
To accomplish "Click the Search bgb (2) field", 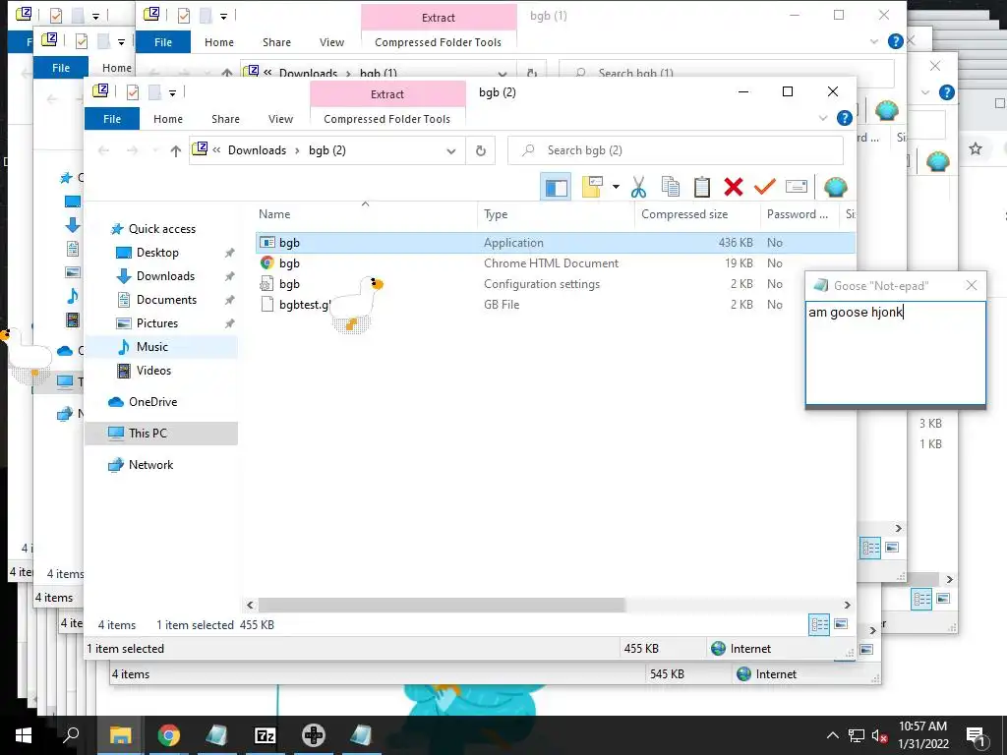I will coord(675,150).
